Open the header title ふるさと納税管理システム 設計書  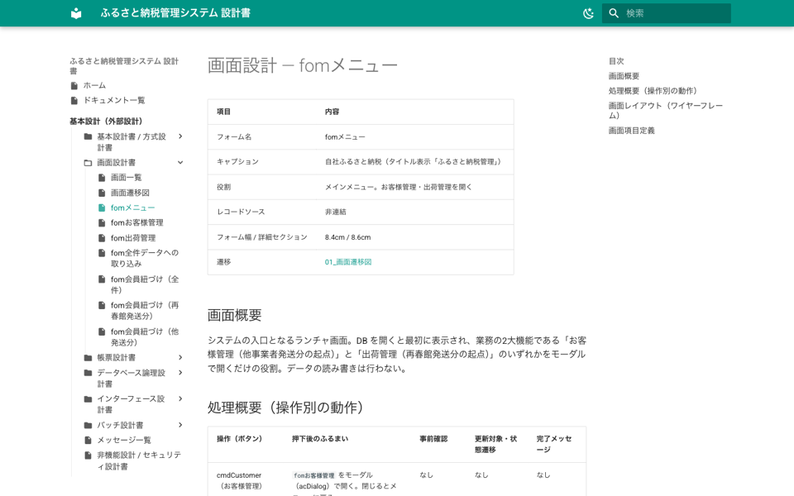[x=175, y=13]
